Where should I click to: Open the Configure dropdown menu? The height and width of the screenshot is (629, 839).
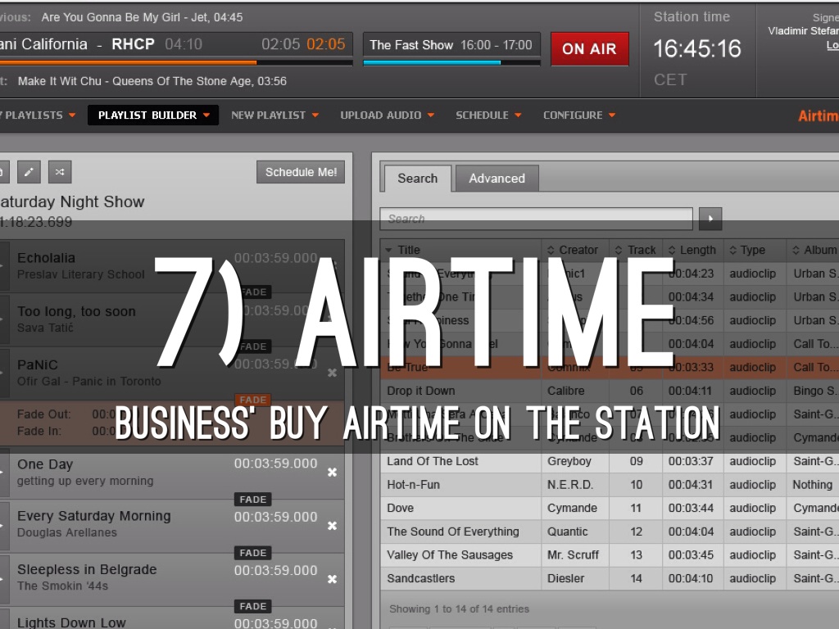pos(579,115)
